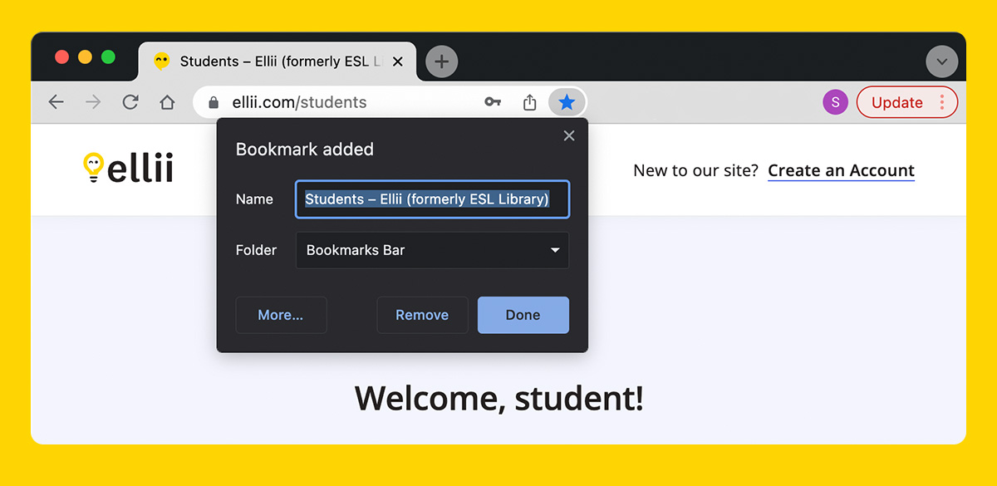Viewport: 997px width, 486px height.
Task: Reload the page with the refresh icon
Action: click(x=130, y=102)
